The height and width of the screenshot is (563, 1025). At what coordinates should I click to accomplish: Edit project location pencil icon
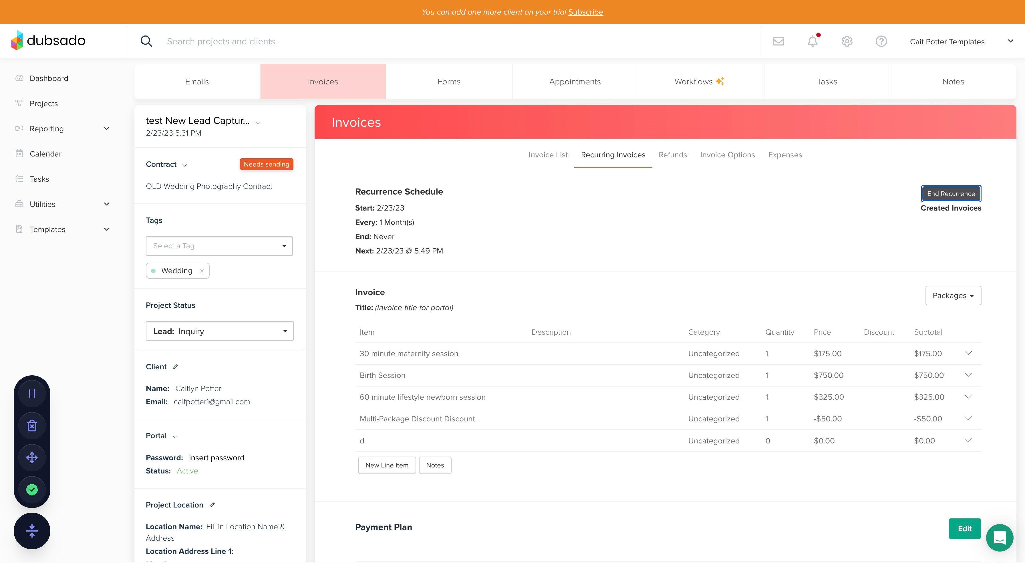click(212, 505)
